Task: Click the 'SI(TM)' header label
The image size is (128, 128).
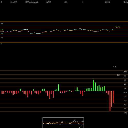Action: click(49, 2)
